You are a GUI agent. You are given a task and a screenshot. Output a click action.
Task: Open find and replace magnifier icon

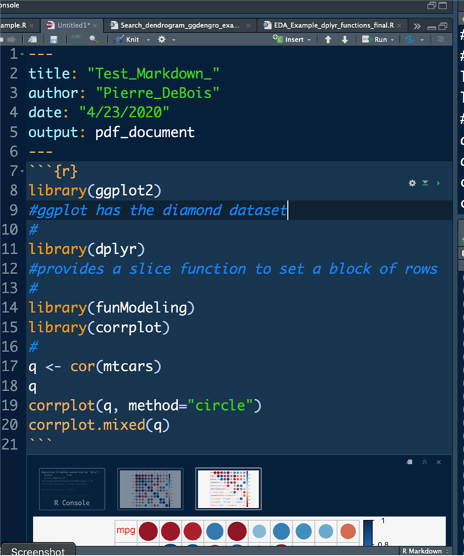point(93,40)
